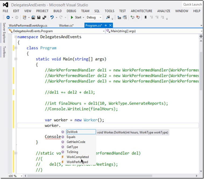The width and height of the screenshot is (204, 179).
Task: Open the ARCHITECTURE menu
Action: [x=142, y=11]
